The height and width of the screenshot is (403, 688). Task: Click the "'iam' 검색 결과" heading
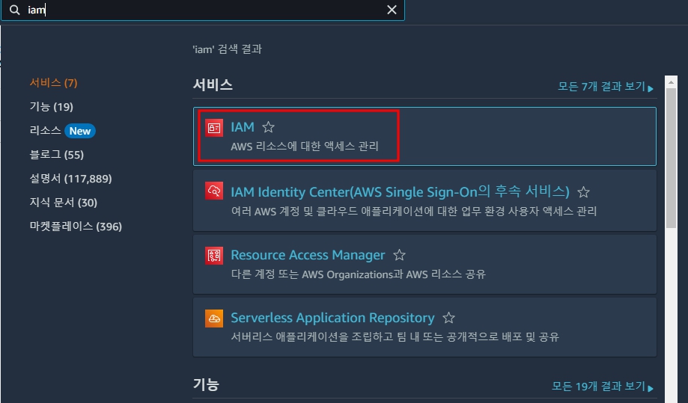click(x=227, y=49)
